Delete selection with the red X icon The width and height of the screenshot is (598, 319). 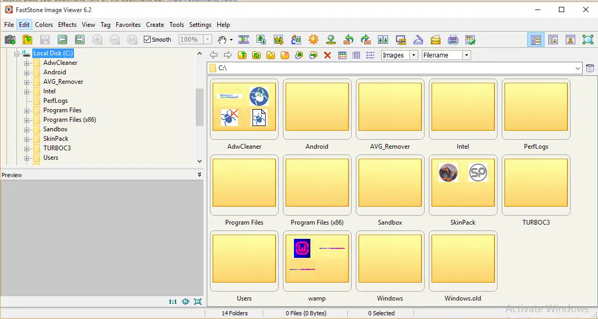tap(327, 55)
